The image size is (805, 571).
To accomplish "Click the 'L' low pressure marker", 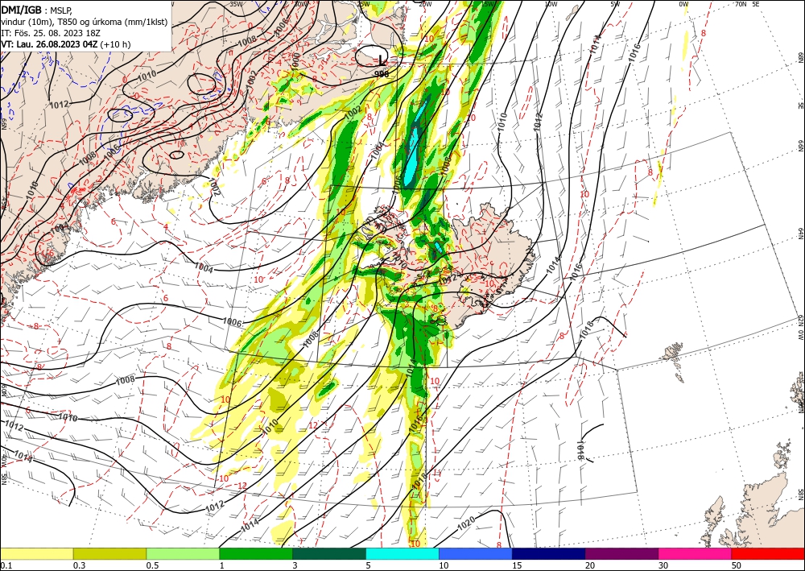I will [381, 60].
